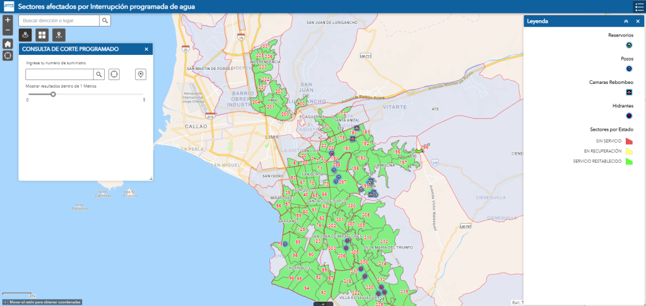This screenshot has height=306, width=646.
Task: Activate the set location pin button
Action: click(141, 74)
